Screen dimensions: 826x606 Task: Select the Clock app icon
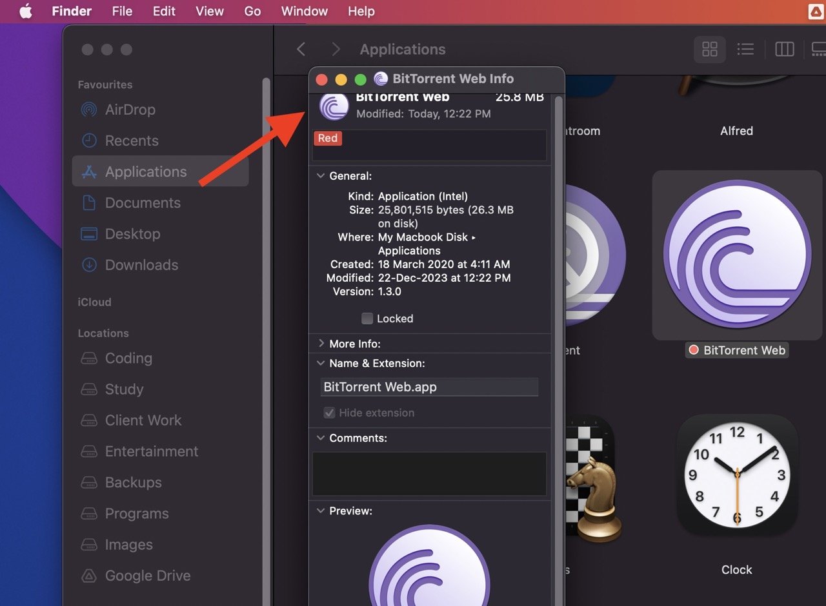click(x=737, y=475)
